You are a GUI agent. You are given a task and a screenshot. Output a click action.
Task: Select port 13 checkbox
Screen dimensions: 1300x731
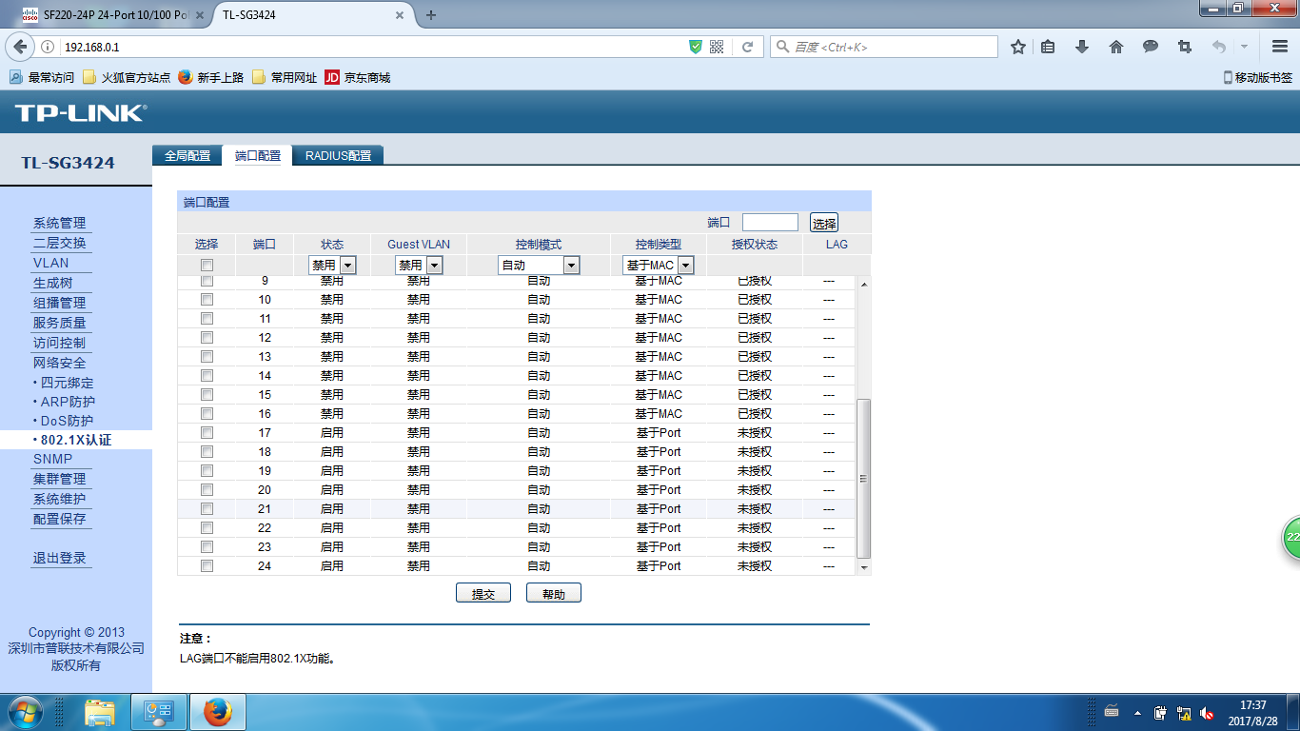pyautogui.click(x=207, y=357)
